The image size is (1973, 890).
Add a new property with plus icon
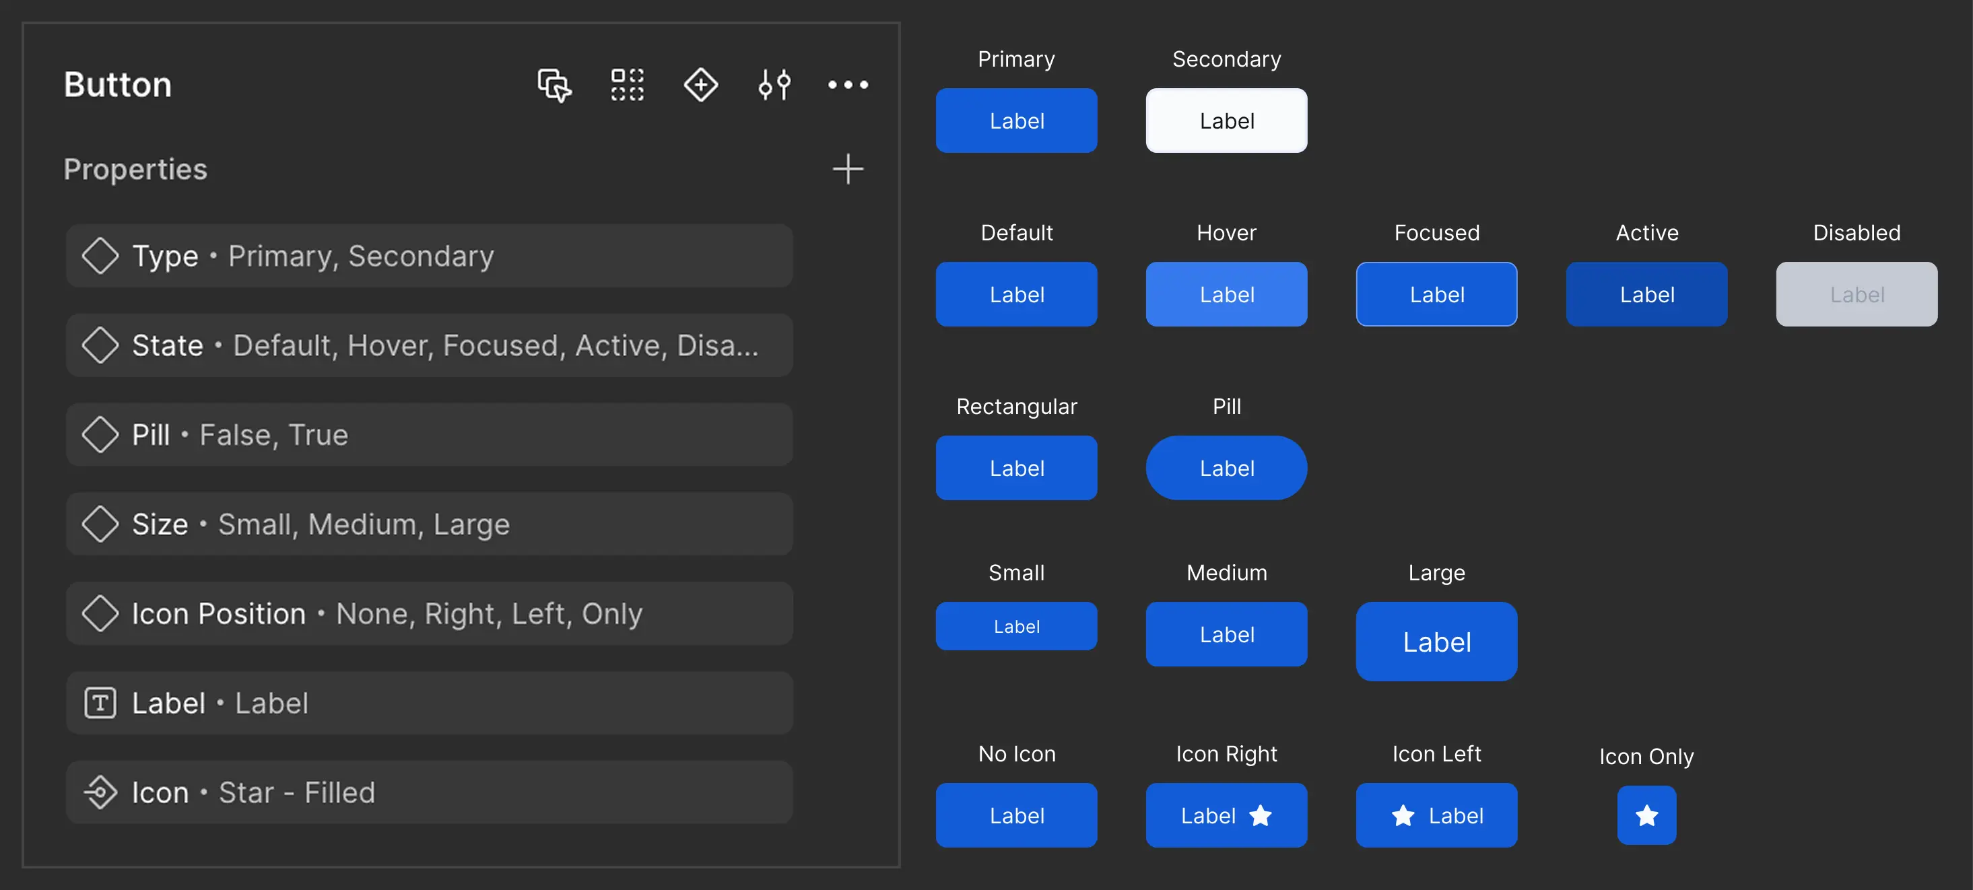point(847,169)
